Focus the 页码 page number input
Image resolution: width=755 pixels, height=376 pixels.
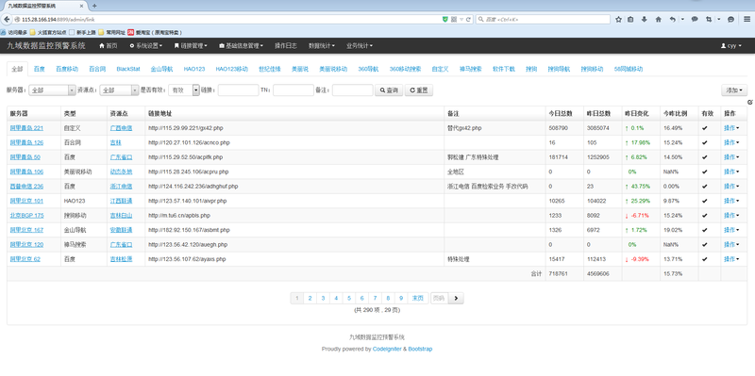pyautogui.click(x=439, y=298)
